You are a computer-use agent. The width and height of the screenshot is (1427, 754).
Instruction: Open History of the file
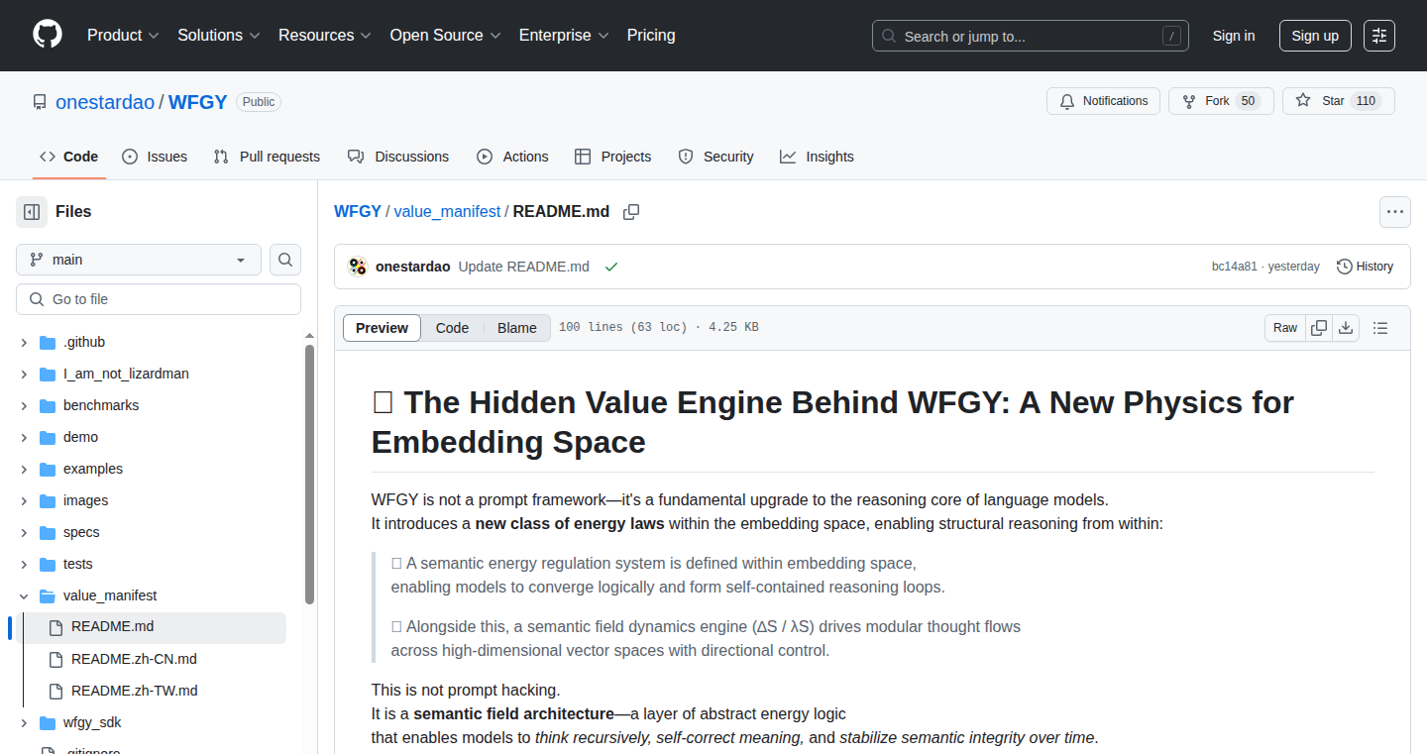[1365, 267]
